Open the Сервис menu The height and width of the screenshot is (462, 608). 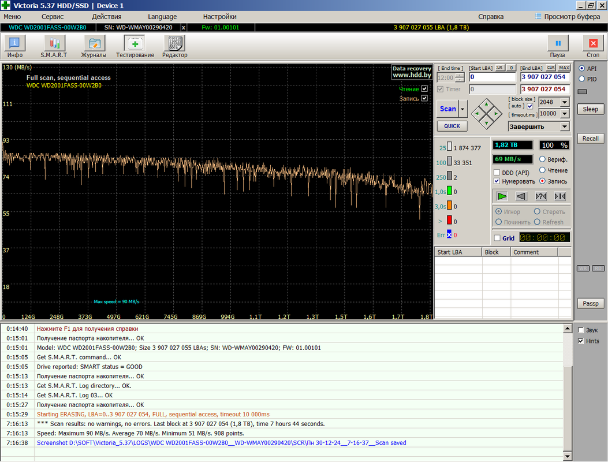pos(53,17)
